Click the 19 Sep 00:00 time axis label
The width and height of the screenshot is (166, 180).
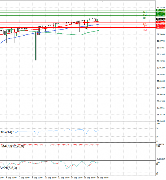pos(103,178)
